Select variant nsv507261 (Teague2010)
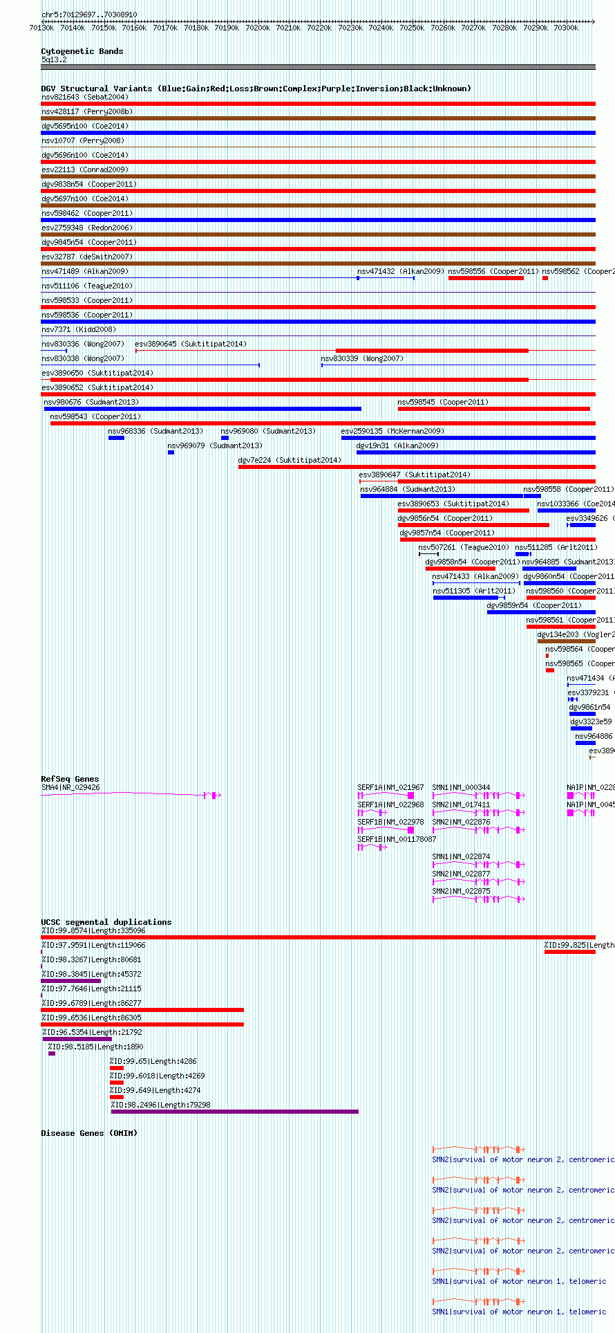Viewport: 615px width, 1333px height. [x=464, y=547]
